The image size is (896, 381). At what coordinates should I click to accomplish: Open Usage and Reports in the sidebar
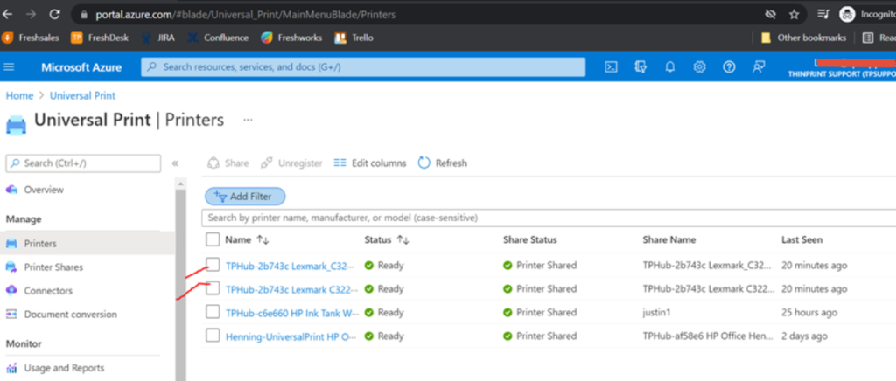point(64,368)
